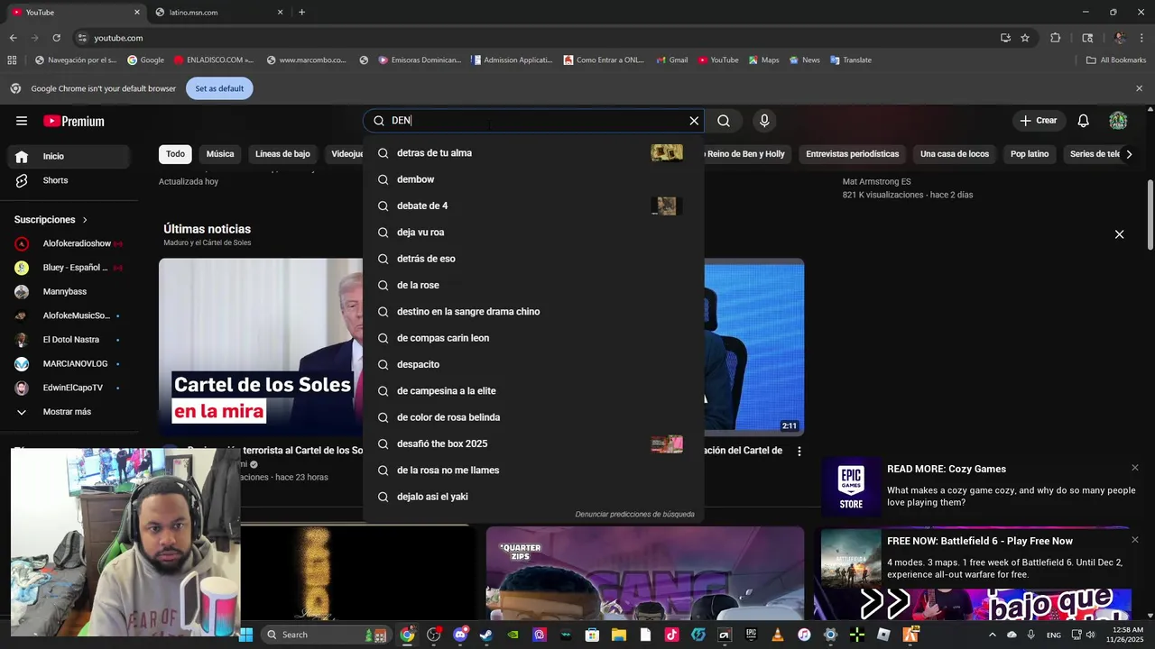Open the Crear upload menu

(1039, 121)
